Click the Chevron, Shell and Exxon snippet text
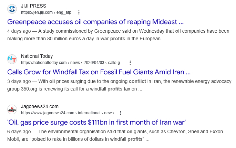236x148 pixels. point(115,135)
